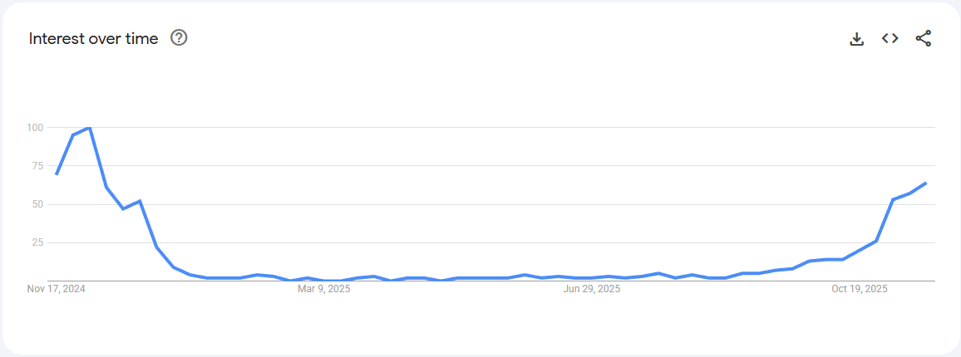The image size is (961, 357).
Task: Share the Interest over time chart
Action: click(924, 38)
